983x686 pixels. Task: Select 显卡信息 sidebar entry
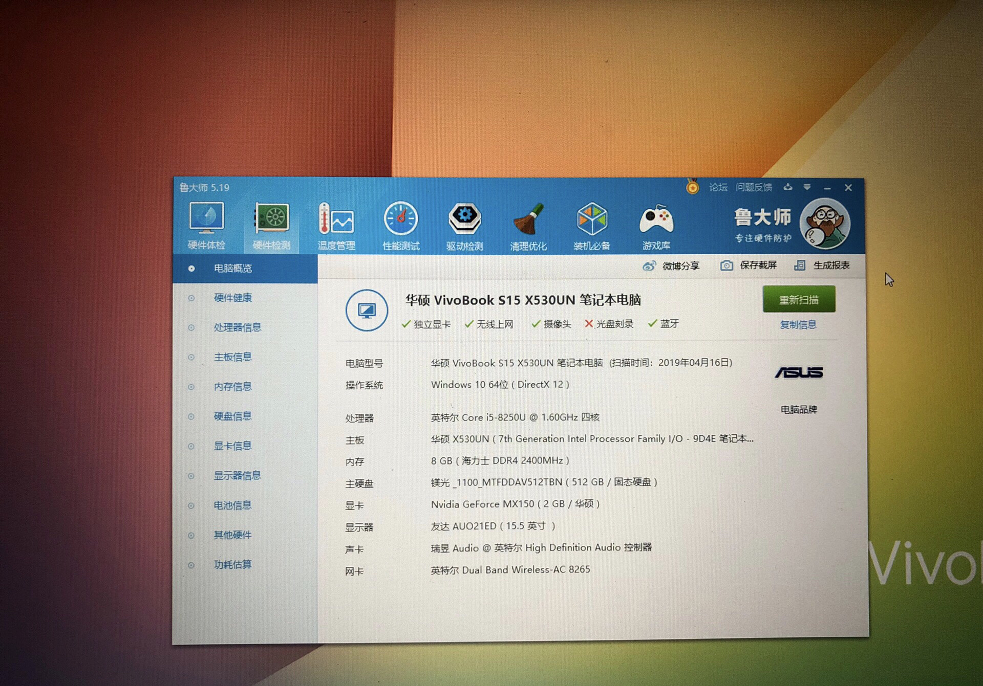232,446
